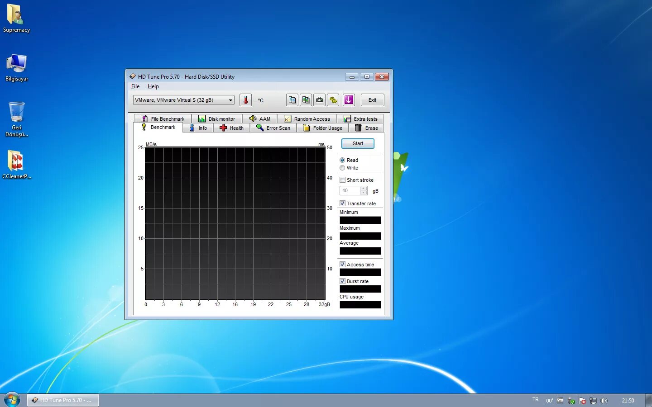Switch to the Erase tab
Screen dimensions: 652x407
[x=366, y=128]
